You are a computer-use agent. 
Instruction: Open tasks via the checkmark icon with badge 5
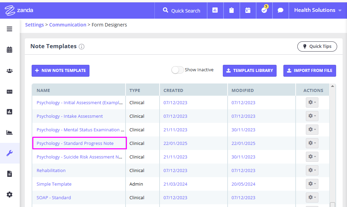coord(264,10)
